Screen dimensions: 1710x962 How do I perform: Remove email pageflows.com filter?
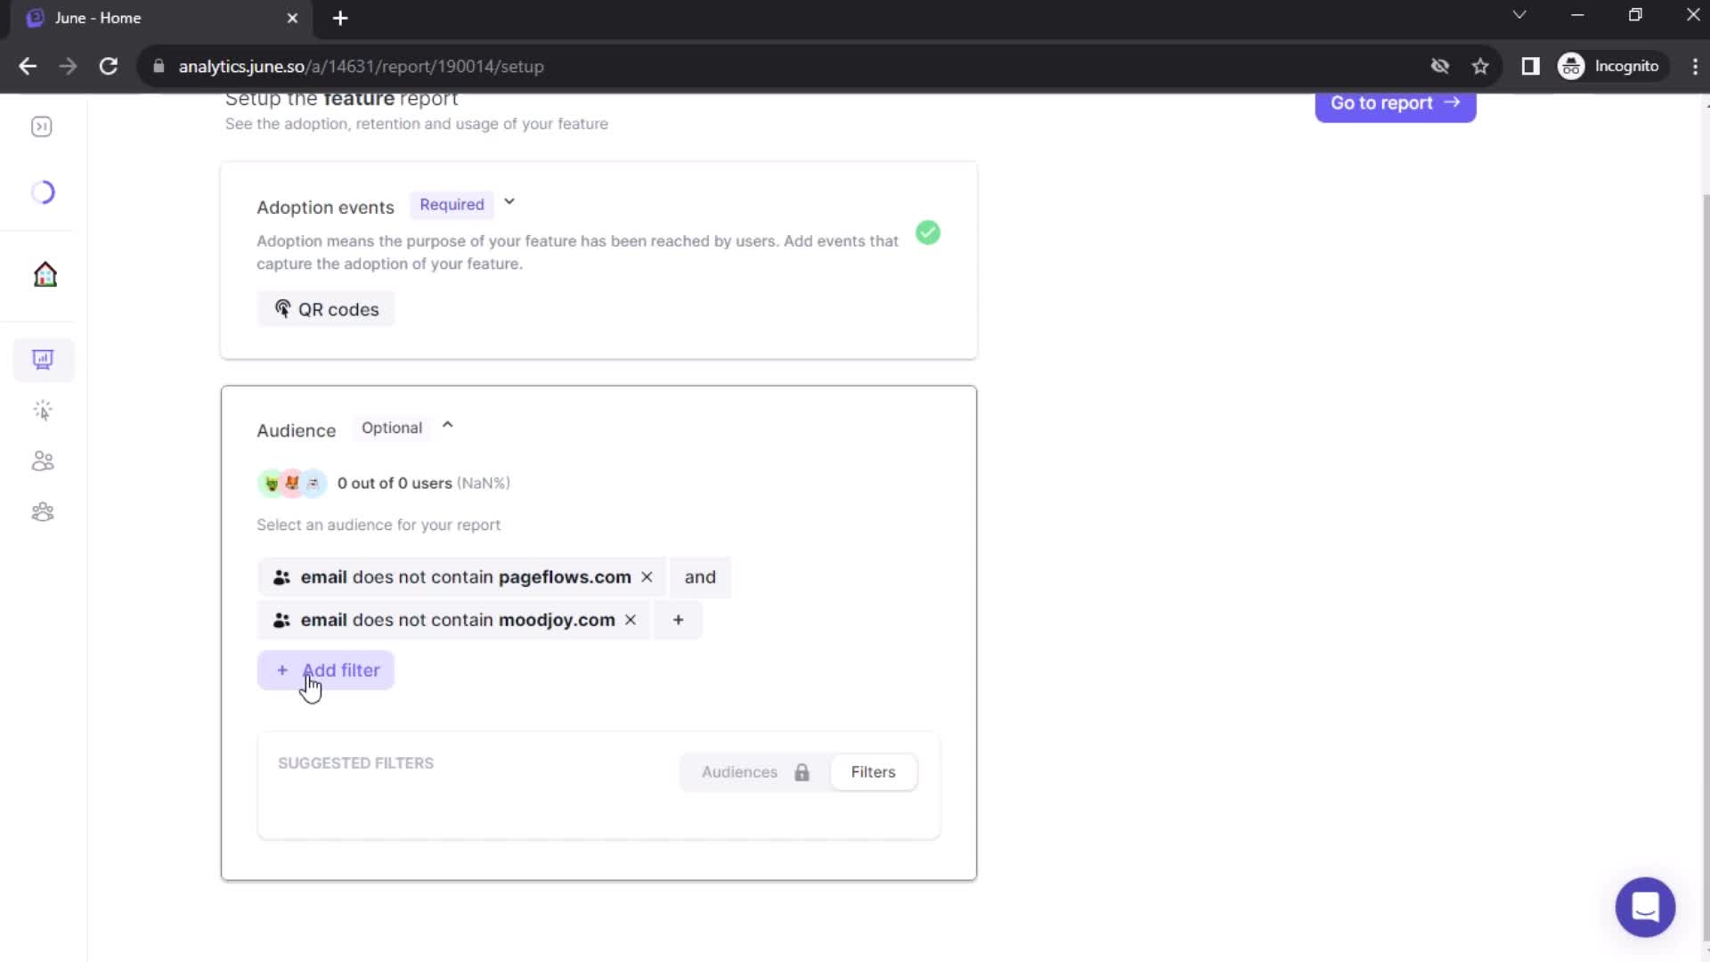(x=647, y=576)
